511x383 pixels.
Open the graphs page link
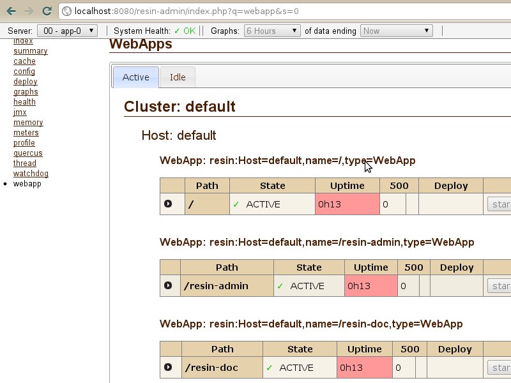pos(26,91)
